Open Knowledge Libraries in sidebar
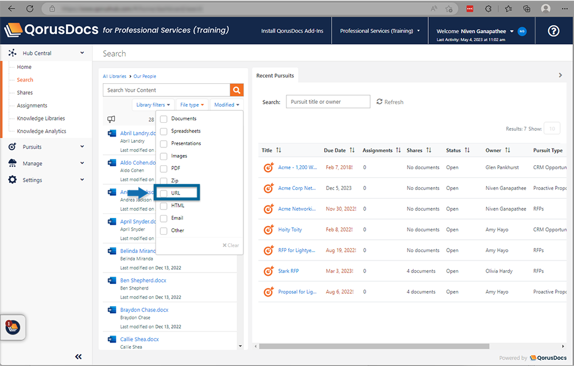This screenshot has width=574, height=366. click(x=41, y=118)
